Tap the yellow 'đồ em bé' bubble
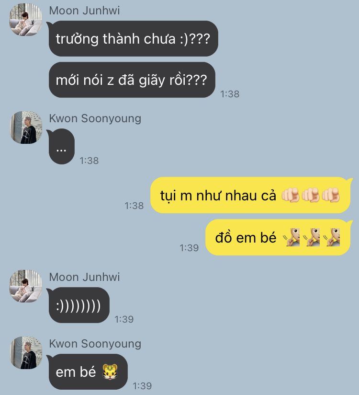The width and height of the screenshot is (359, 395). coord(278,237)
